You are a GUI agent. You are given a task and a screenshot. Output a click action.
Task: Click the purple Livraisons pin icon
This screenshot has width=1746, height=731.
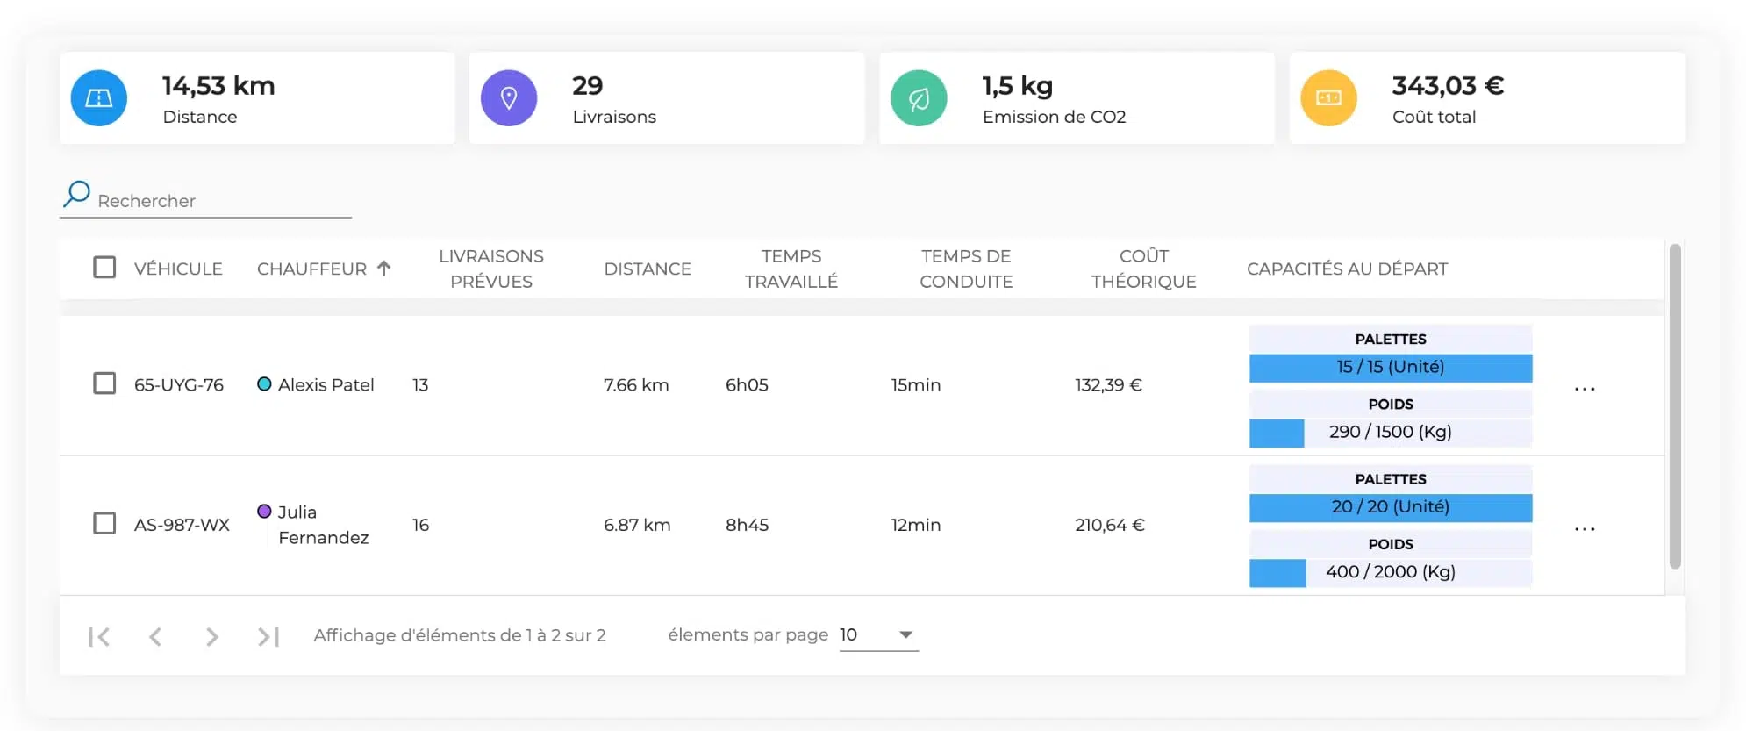tap(509, 98)
